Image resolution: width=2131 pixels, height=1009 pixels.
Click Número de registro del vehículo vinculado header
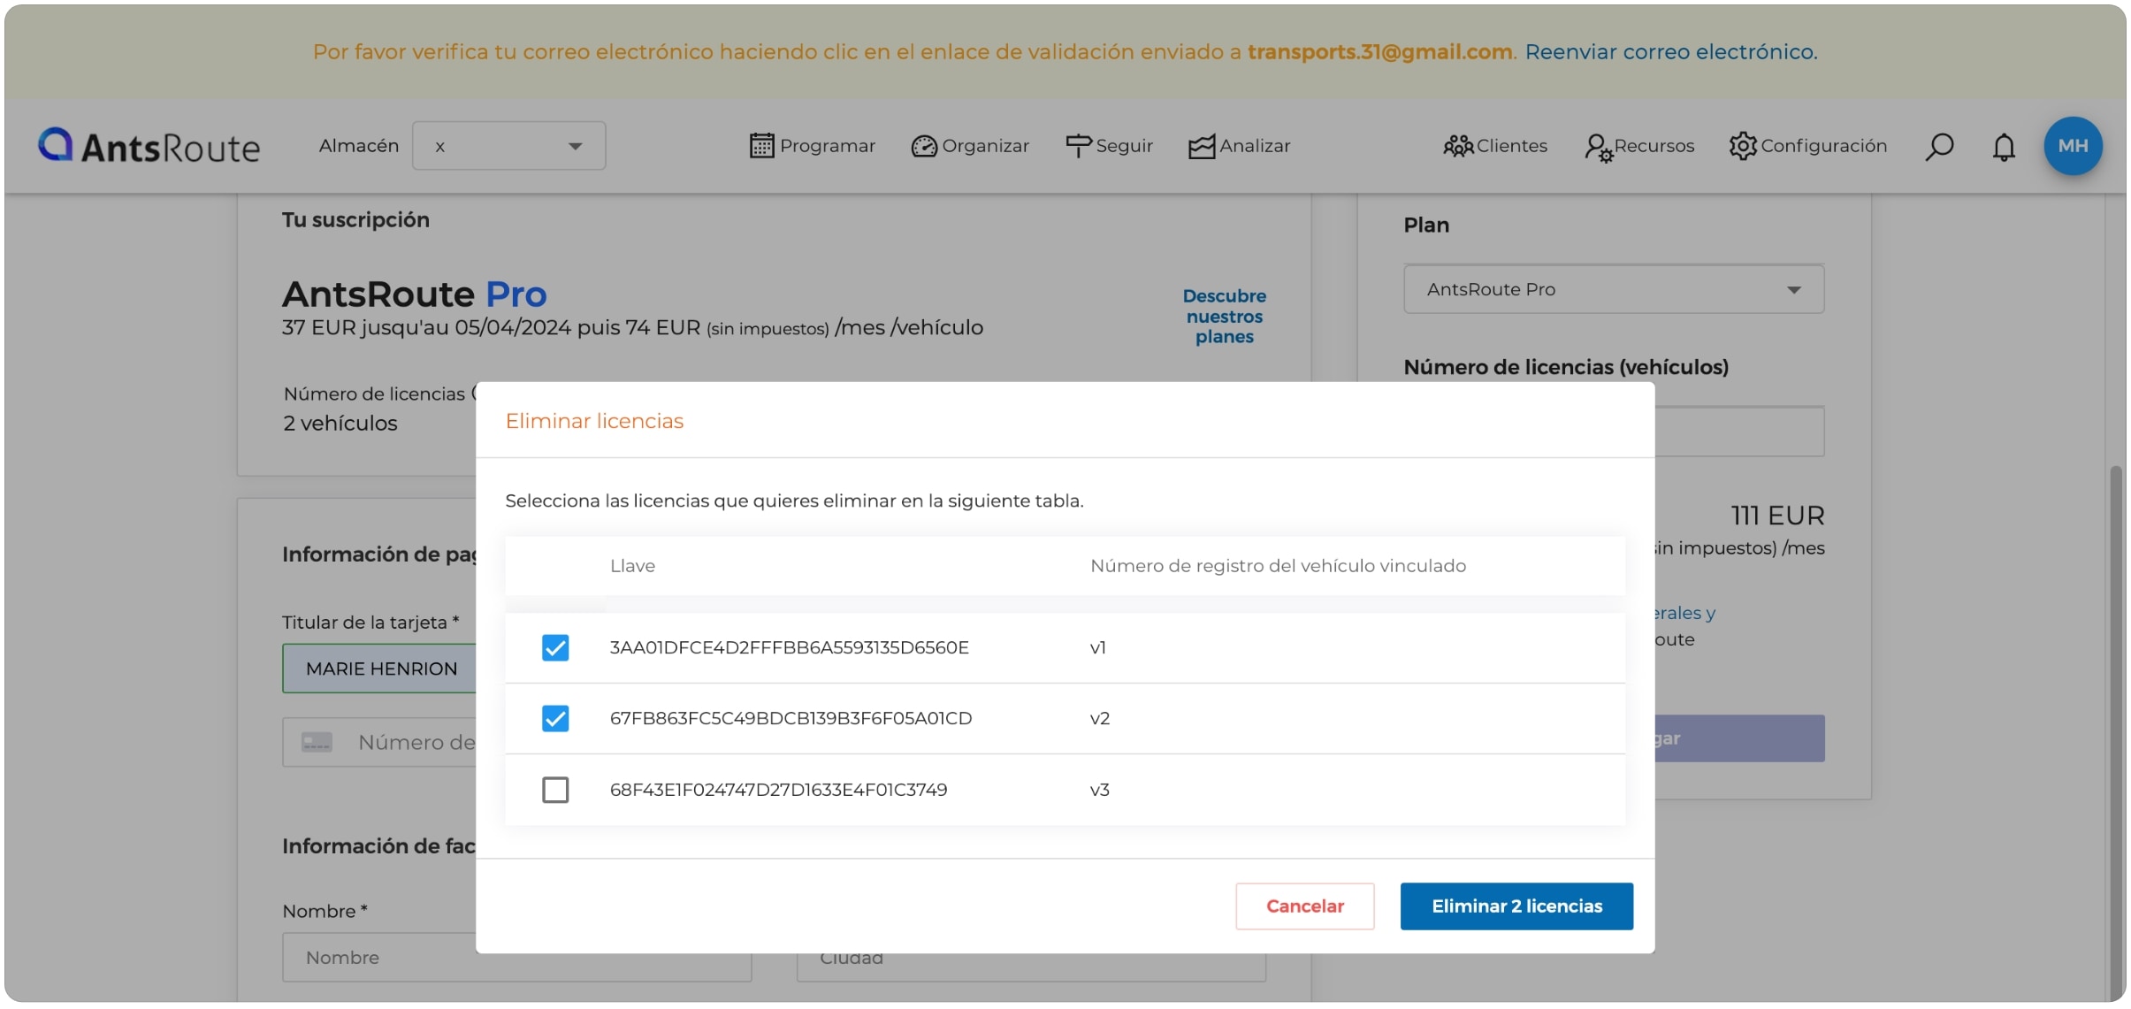pyautogui.click(x=1278, y=566)
